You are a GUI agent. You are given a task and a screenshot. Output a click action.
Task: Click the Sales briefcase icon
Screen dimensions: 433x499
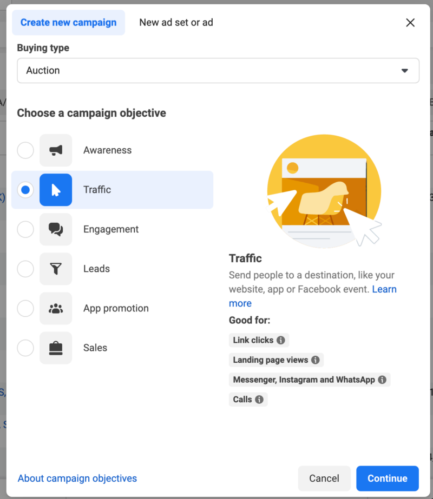click(x=56, y=348)
